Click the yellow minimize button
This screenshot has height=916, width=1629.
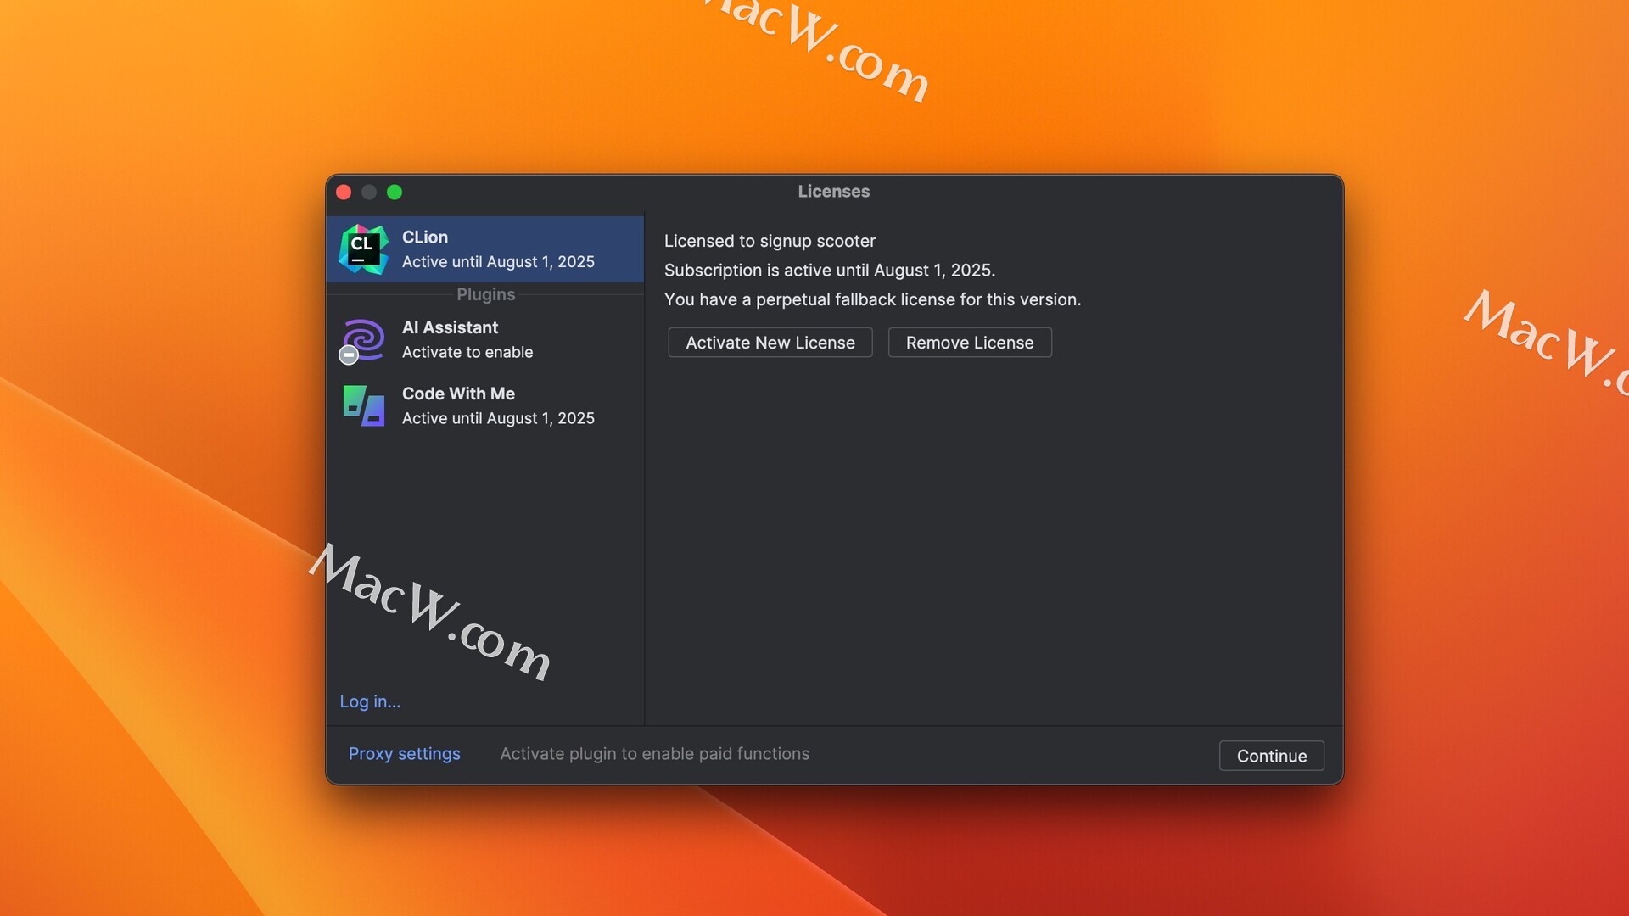[x=369, y=191]
